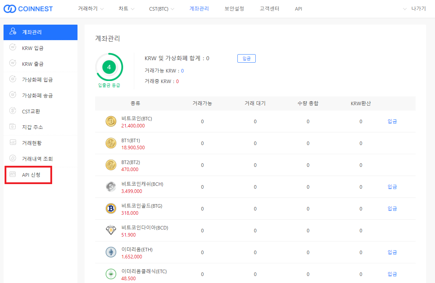Viewport: 435px width, 283px height.
Task: Click the 입출금 등급 label
Action: pos(109,85)
